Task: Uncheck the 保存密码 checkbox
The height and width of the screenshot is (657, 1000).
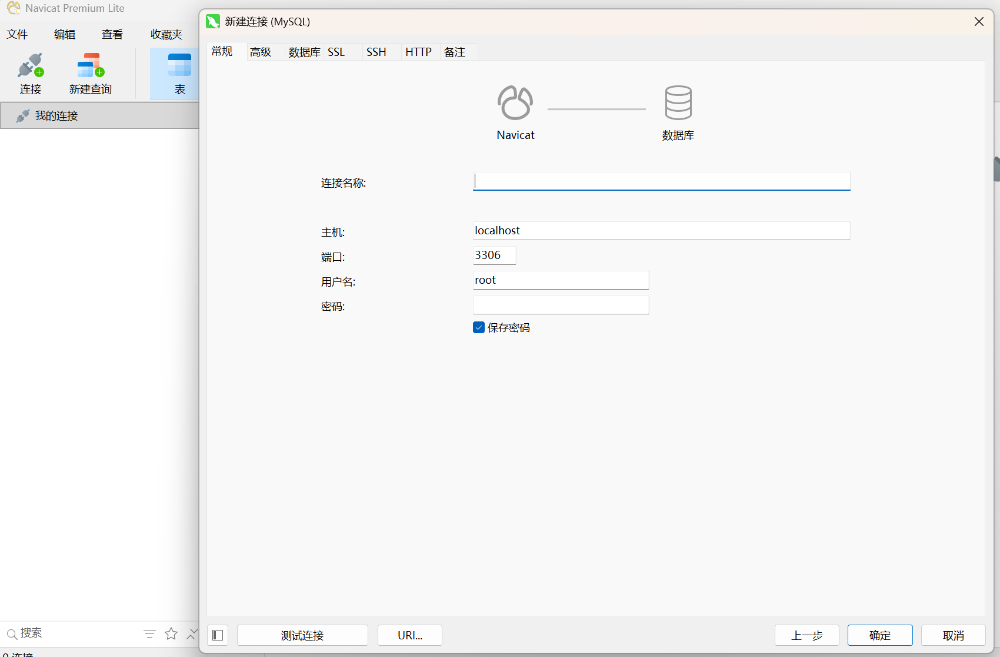Action: pos(479,327)
